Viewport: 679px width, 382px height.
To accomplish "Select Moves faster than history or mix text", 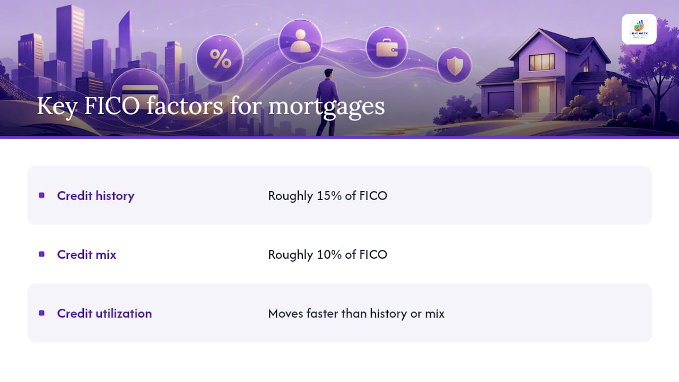I will 356,314.
